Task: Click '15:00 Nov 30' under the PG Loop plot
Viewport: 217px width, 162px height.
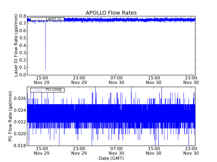Action: [x=154, y=151]
